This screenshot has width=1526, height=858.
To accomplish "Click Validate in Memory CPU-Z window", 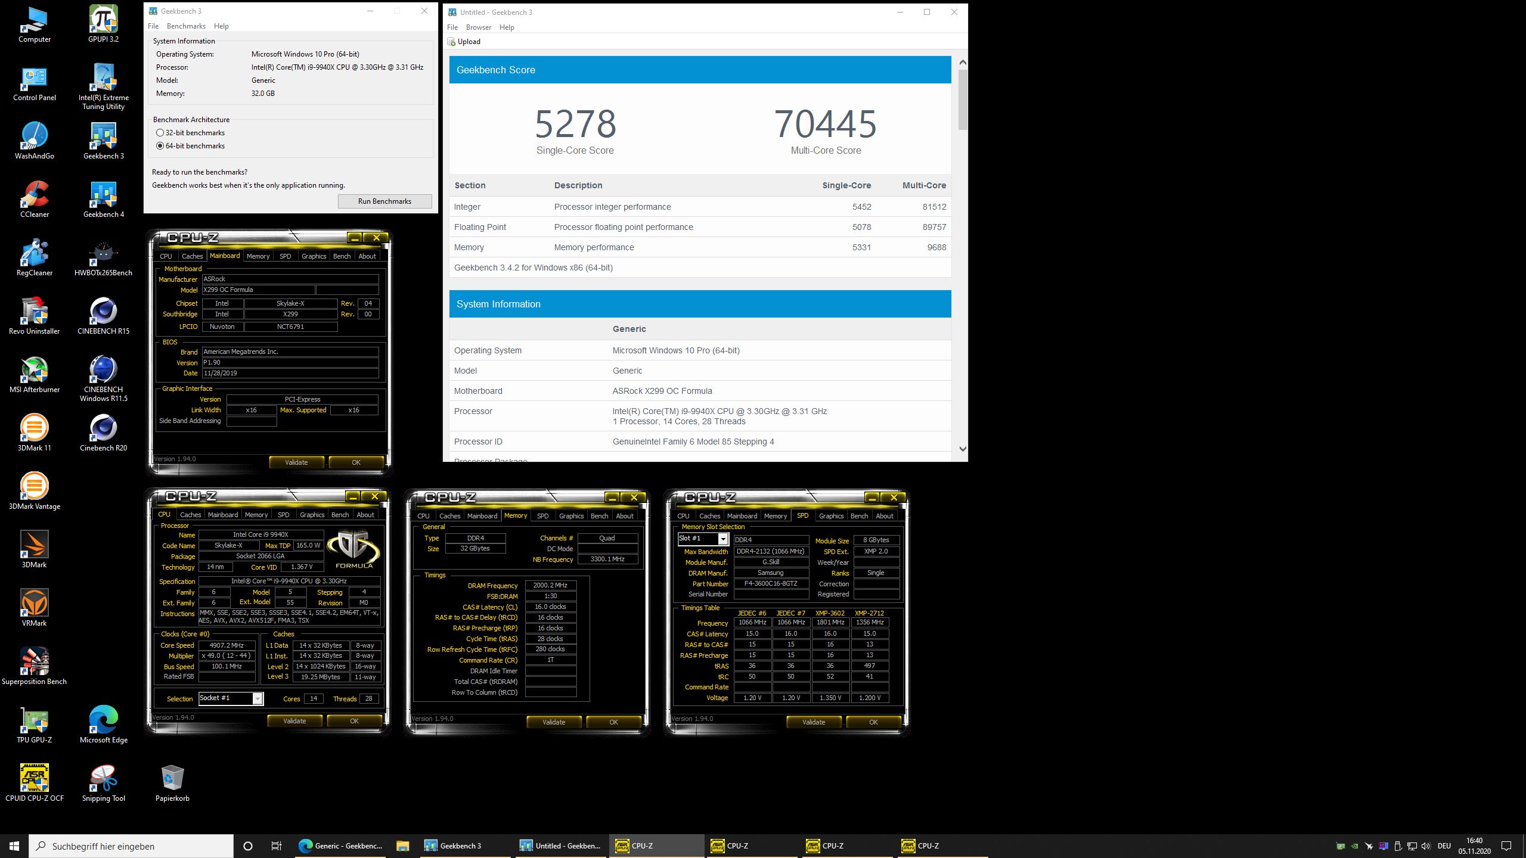I will coord(554,722).
